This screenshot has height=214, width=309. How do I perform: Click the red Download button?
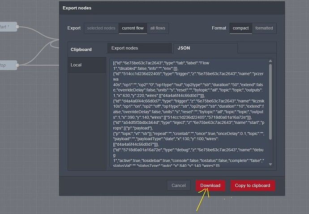pyautogui.click(x=210, y=185)
